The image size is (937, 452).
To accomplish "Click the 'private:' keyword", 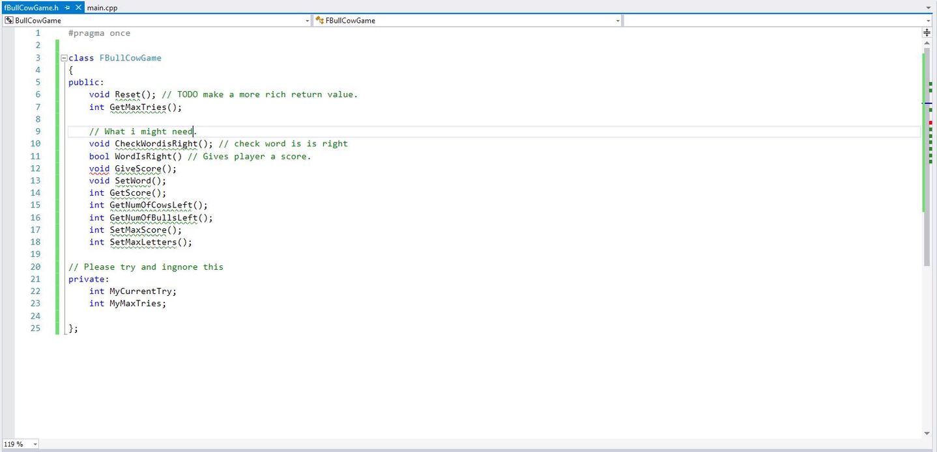I will click(x=89, y=280).
